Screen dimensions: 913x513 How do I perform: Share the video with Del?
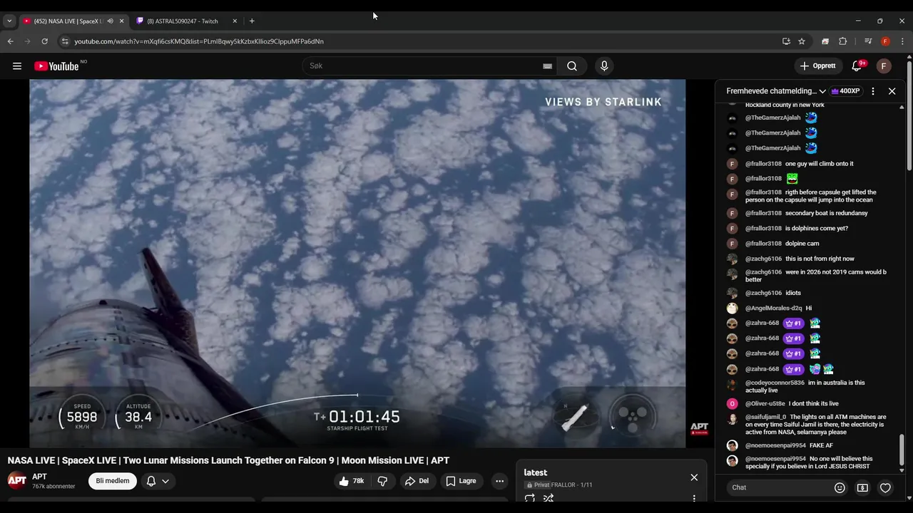[417, 481]
